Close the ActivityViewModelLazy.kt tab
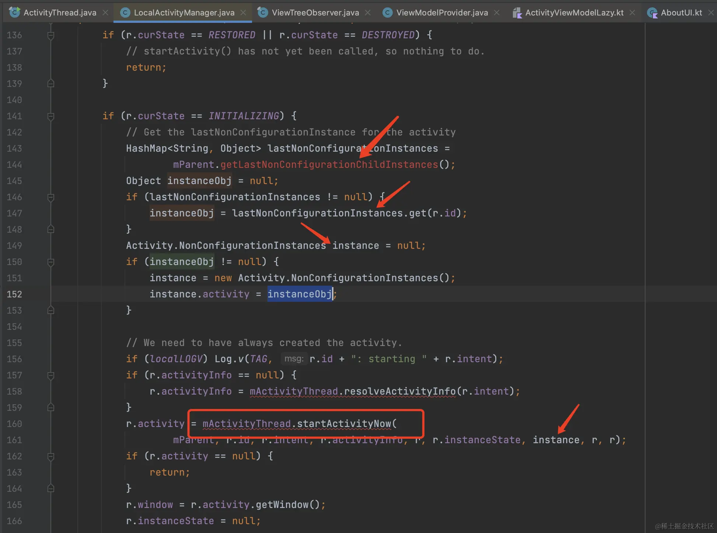717x533 pixels. click(632, 13)
